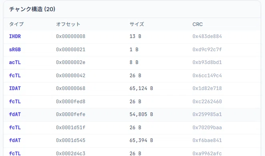Click 26 B in the row with CRC 0xc2262460
The height and width of the screenshot is (156, 265).
135,102
